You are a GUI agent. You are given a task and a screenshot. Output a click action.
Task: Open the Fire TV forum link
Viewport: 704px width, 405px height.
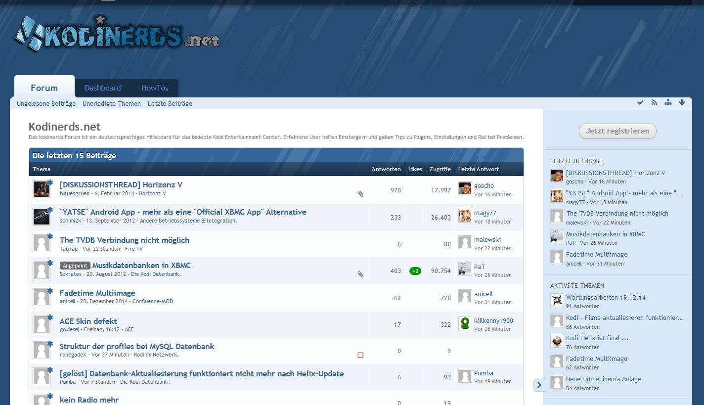pyautogui.click(x=134, y=249)
